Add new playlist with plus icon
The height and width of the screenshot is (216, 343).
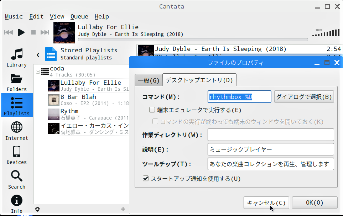point(123,209)
